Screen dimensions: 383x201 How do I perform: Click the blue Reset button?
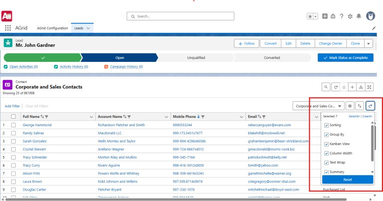click(348, 180)
